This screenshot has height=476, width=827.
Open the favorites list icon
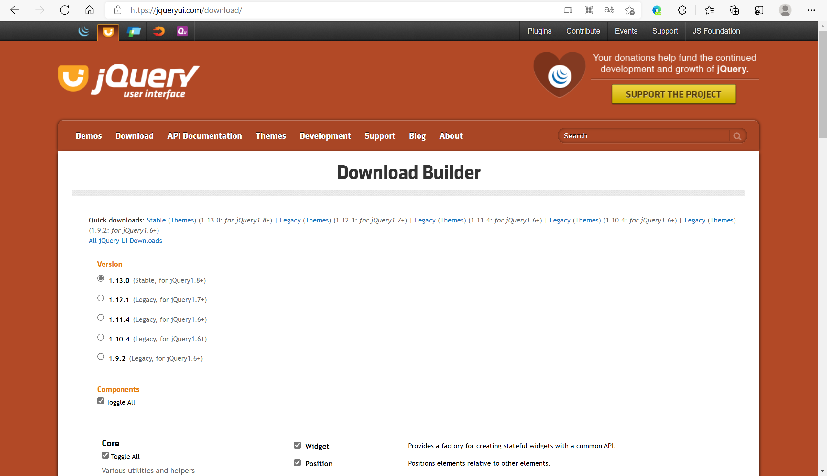point(709,10)
